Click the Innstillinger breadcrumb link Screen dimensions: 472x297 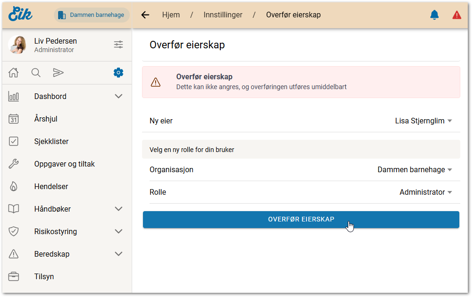(x=223, y=15)
